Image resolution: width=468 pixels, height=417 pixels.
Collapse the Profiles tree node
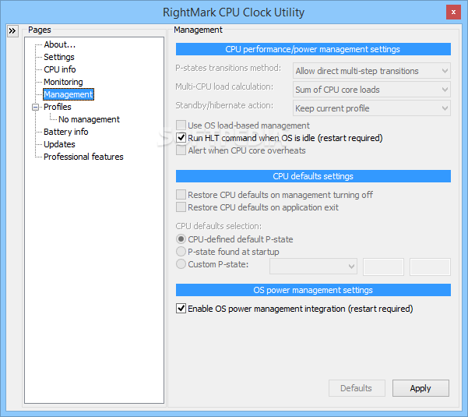[36, 107]
